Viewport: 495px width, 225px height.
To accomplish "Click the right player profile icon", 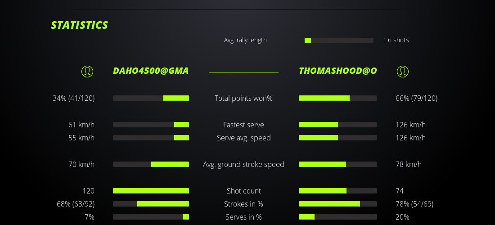I will pyautogui.click(x=403, y=71).
